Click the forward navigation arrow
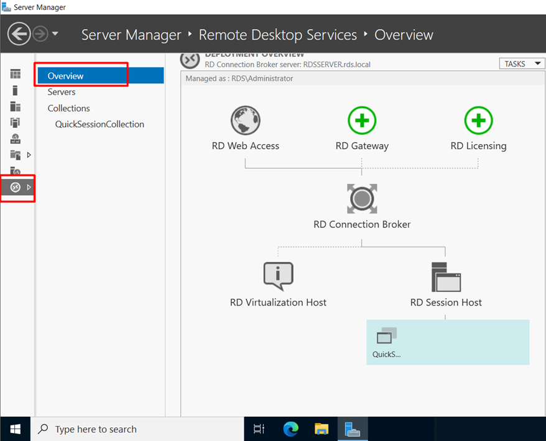Viewport: 546px width, 441px height. (x=40, y=34)
